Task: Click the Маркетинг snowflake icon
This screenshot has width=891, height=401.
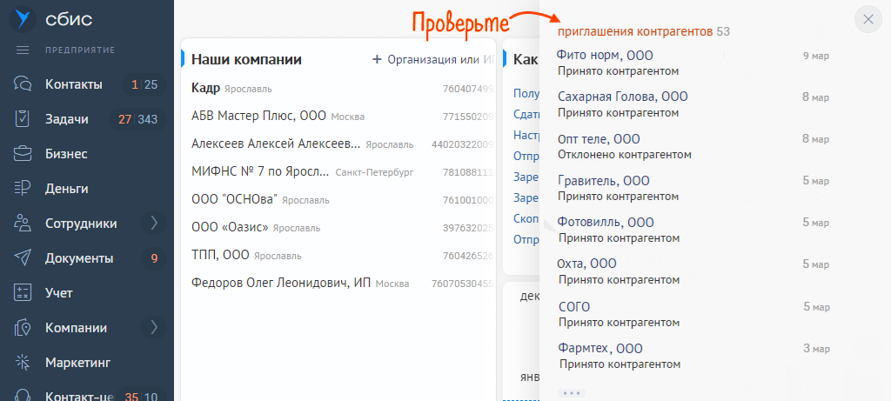Action: [x=23, y=362]
